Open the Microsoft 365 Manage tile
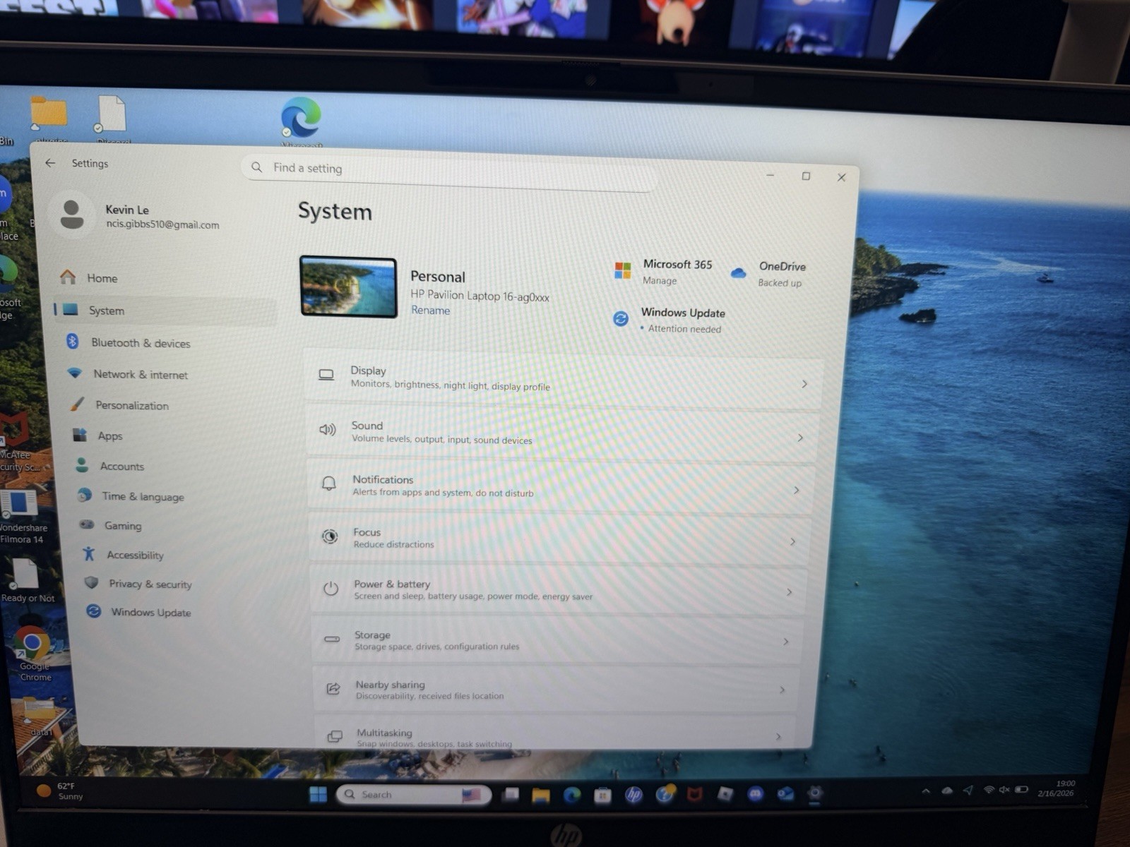This screenshot has width=1130, height=847. tap(663, 272)
